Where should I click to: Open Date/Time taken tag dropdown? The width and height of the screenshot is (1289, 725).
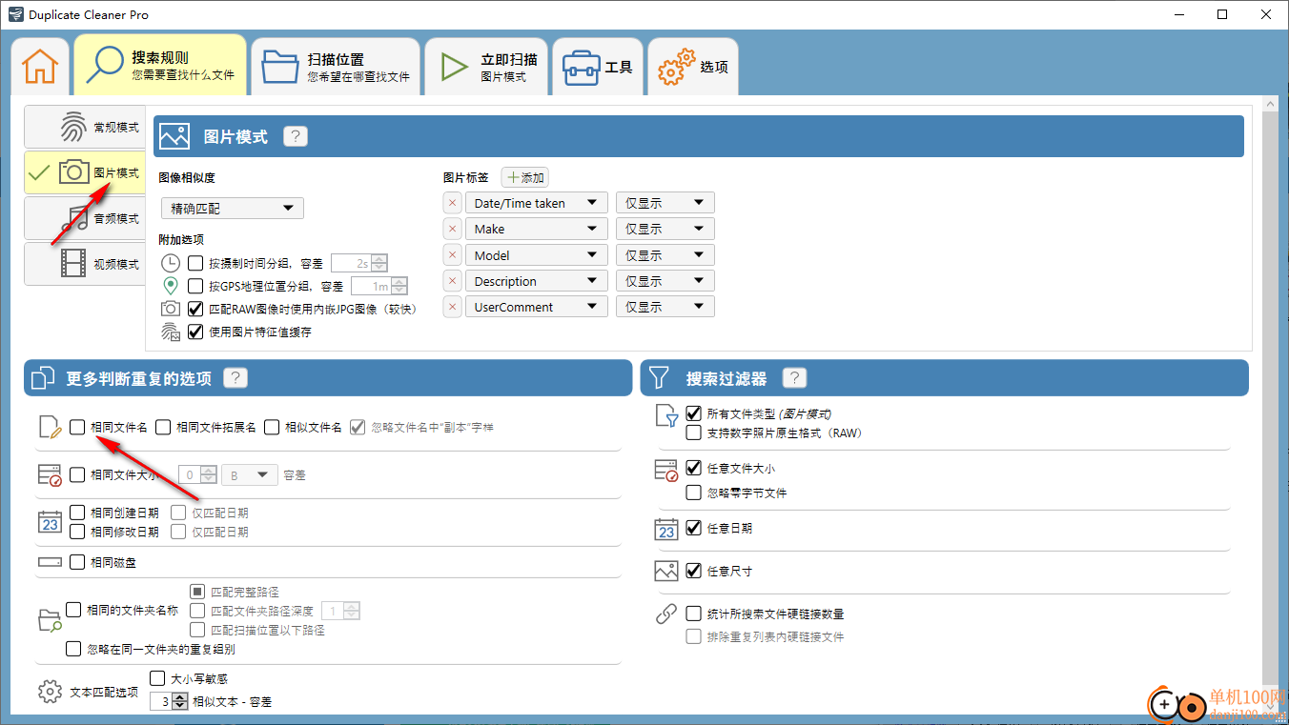(x=536, y=203)
